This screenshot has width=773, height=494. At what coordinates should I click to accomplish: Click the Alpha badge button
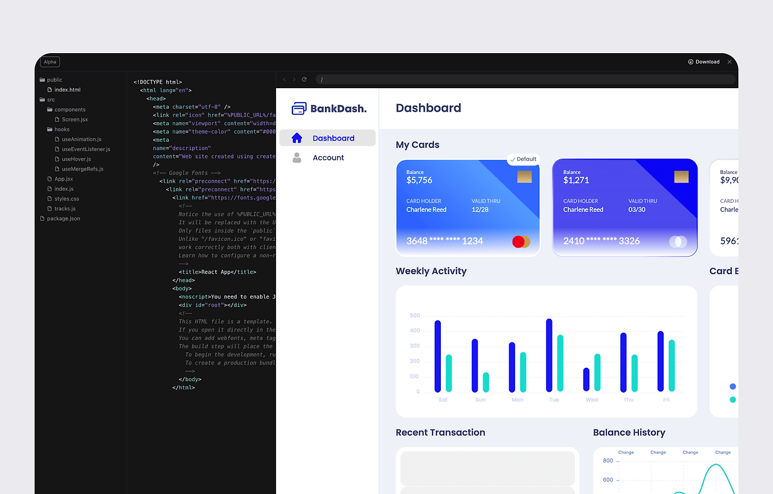50,62
